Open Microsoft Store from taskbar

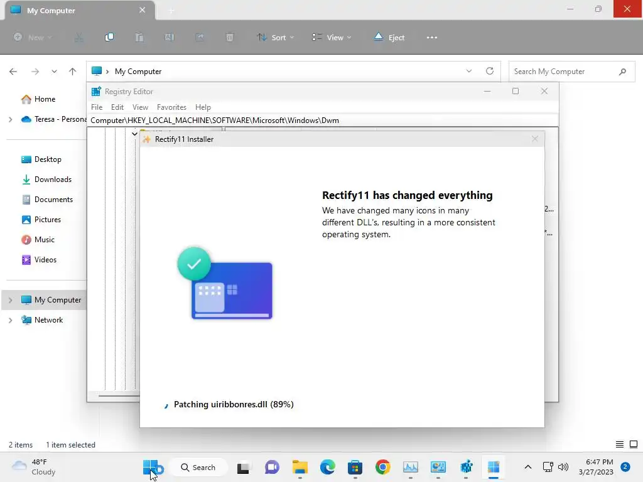coord(355,467)
